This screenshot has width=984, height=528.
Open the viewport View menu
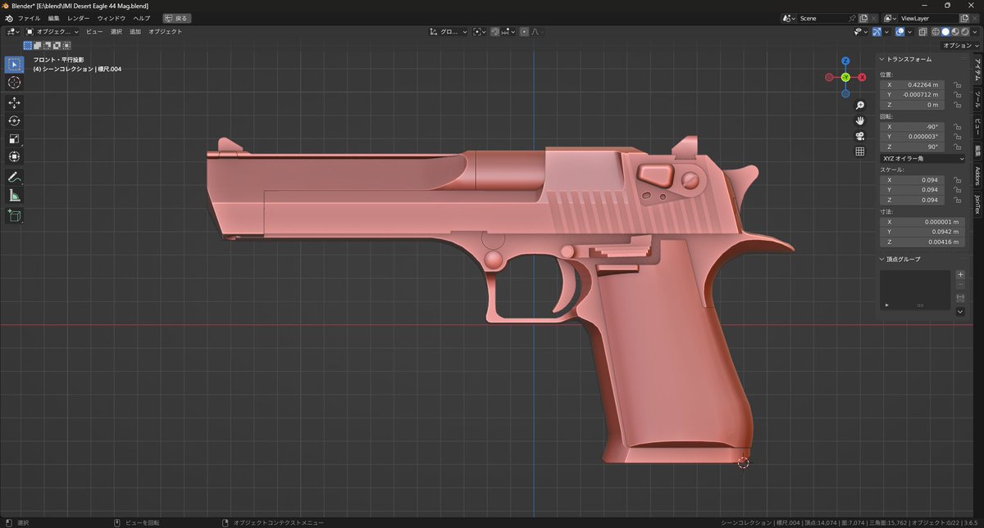pyautogui.click(x=94, y=32)
